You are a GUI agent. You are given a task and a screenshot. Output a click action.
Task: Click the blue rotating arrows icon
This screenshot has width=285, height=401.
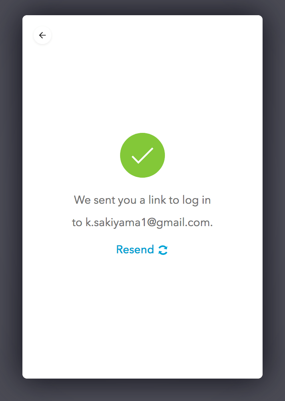point(163,250)
